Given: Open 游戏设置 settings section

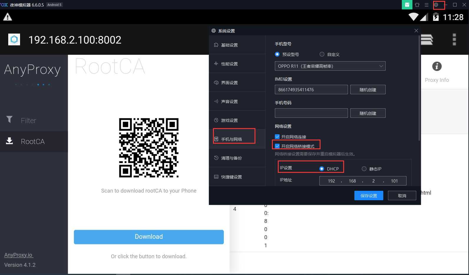Looking at the screenshot, I should (x=237, y=120).
